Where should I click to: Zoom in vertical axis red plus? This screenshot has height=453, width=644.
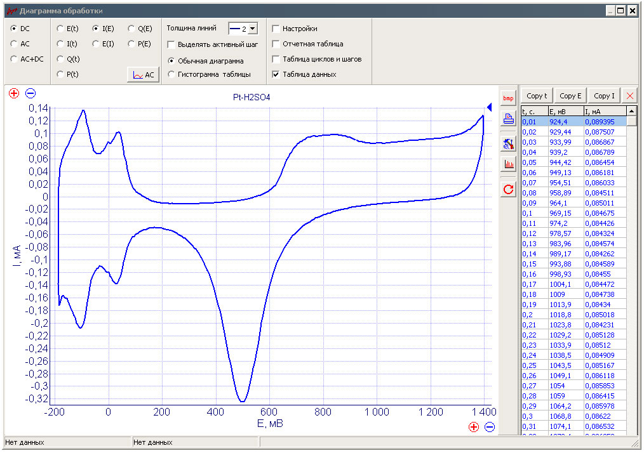click(x=14, y=93)
